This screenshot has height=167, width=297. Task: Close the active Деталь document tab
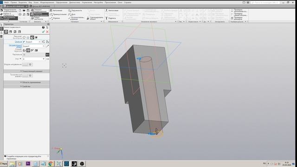click(x=27, y=6)
